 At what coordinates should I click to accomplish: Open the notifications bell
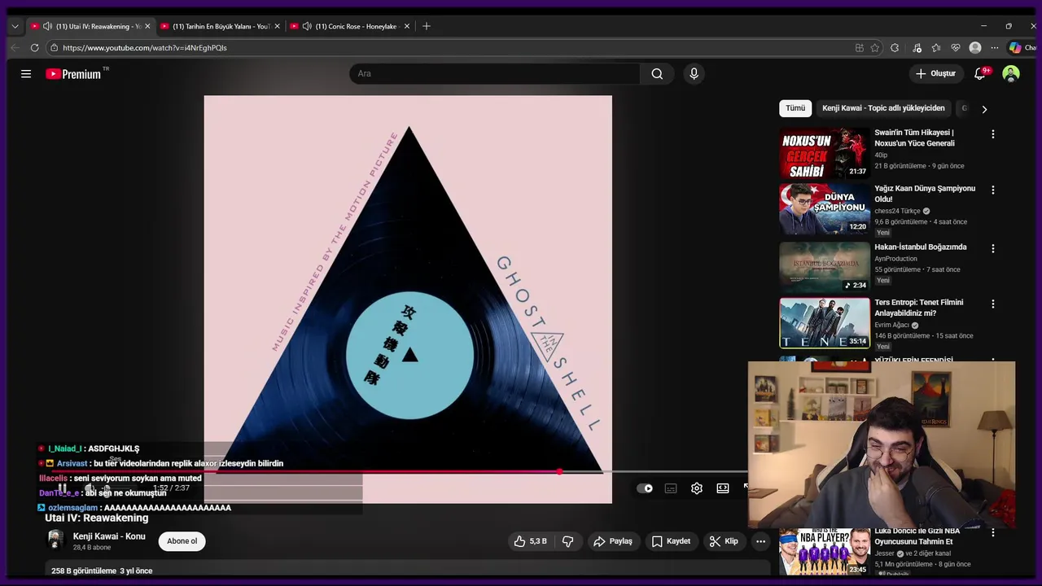(x=980, y=74)
